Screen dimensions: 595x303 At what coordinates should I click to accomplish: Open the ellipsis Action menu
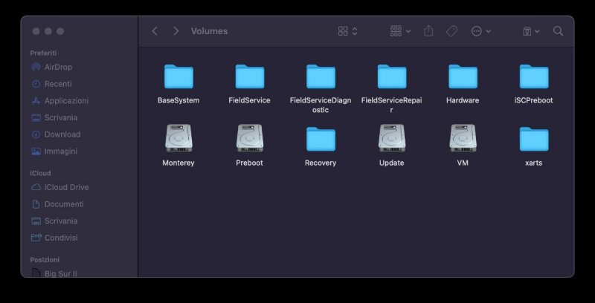tap(480, 31)
